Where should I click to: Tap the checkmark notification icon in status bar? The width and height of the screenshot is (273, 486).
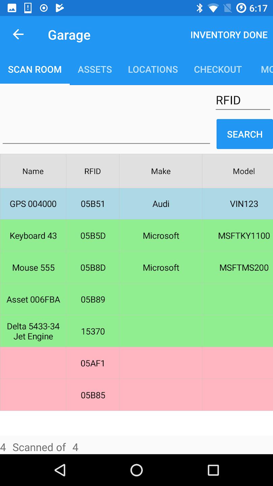coord(60,8)
